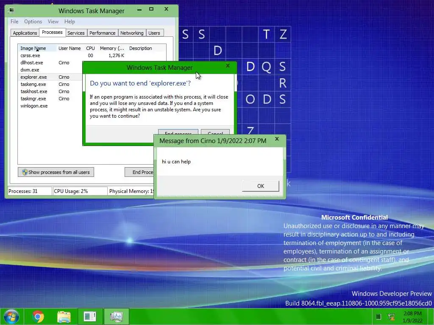Click the CPU Usage: 2% status entry
This screenshot has width=434, height=325.
pyautogui.click(x=80, y=191)
